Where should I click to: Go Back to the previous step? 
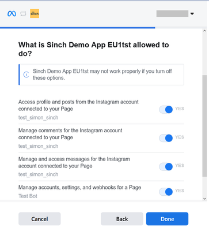coord(122,219)
